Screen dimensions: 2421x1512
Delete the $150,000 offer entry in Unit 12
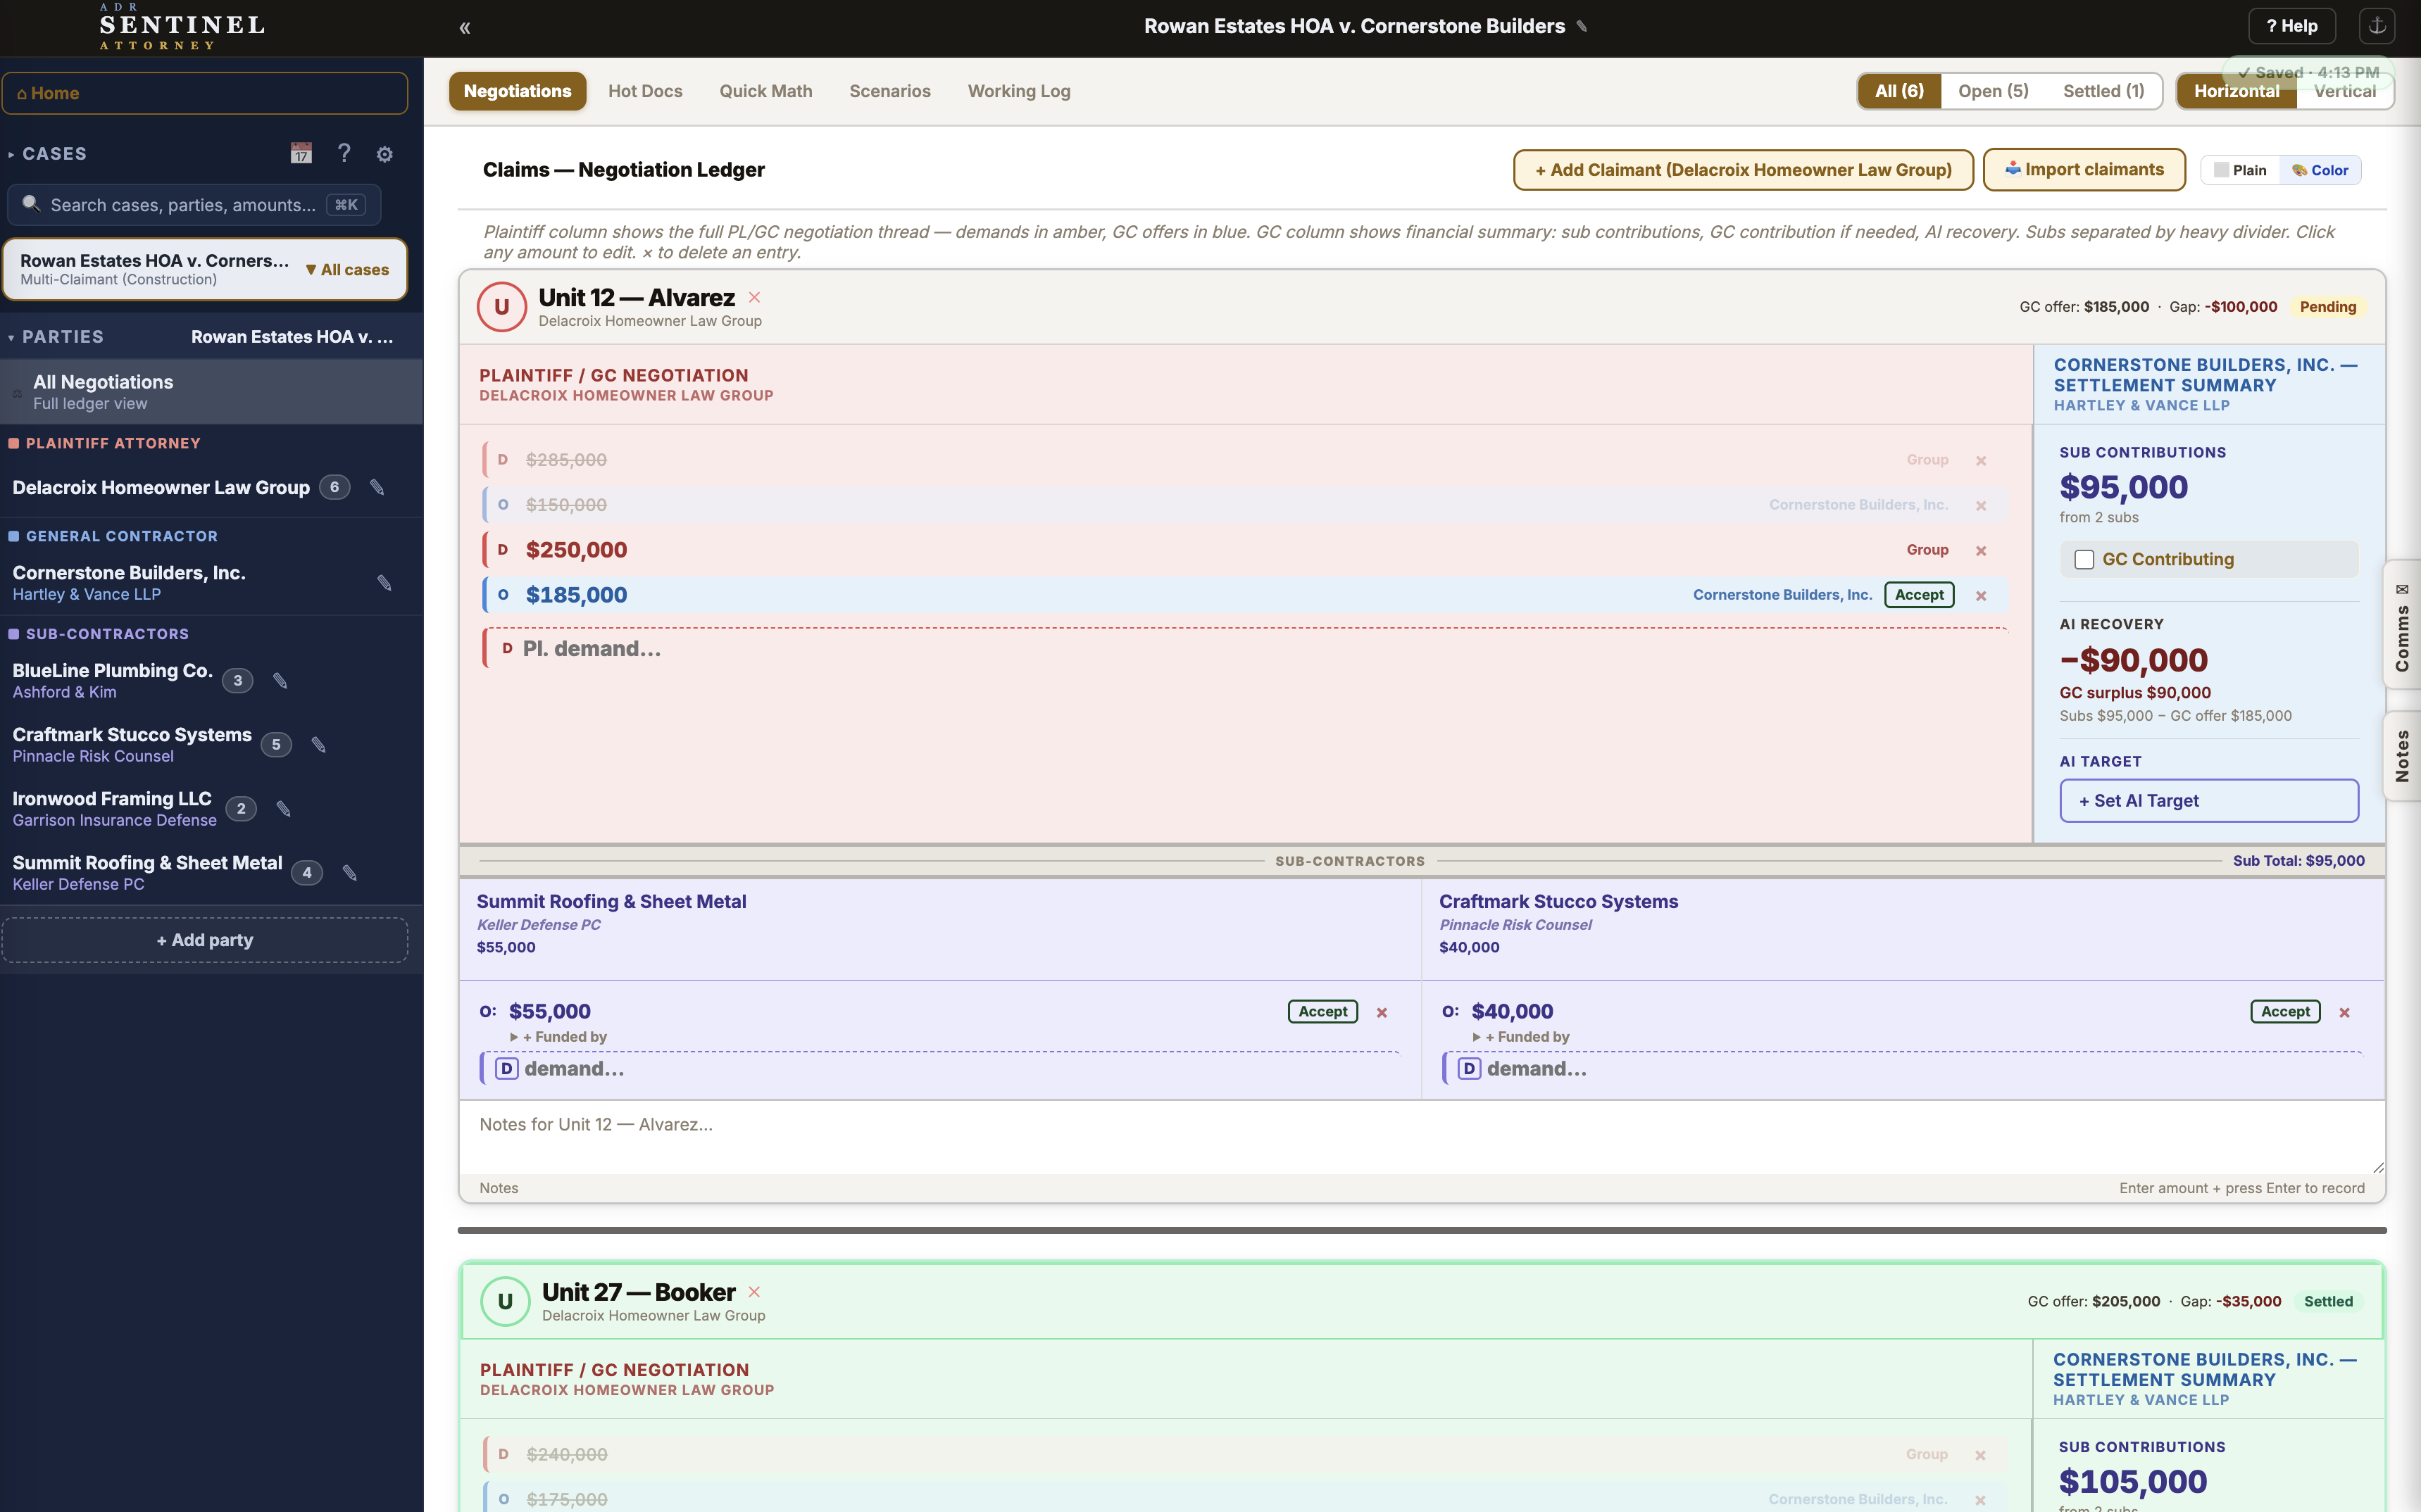pos(1981,506)
